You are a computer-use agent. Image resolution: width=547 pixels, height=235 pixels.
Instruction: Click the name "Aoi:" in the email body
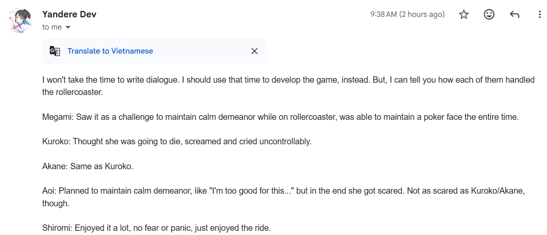[49, 191]
